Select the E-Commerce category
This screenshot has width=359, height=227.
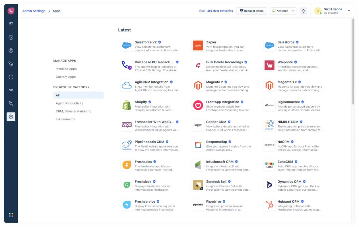tap(65, 119)
